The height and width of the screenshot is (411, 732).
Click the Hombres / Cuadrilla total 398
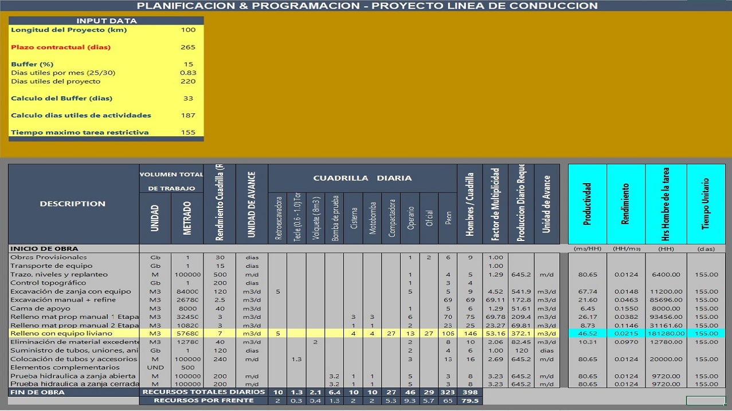point(470,392)
